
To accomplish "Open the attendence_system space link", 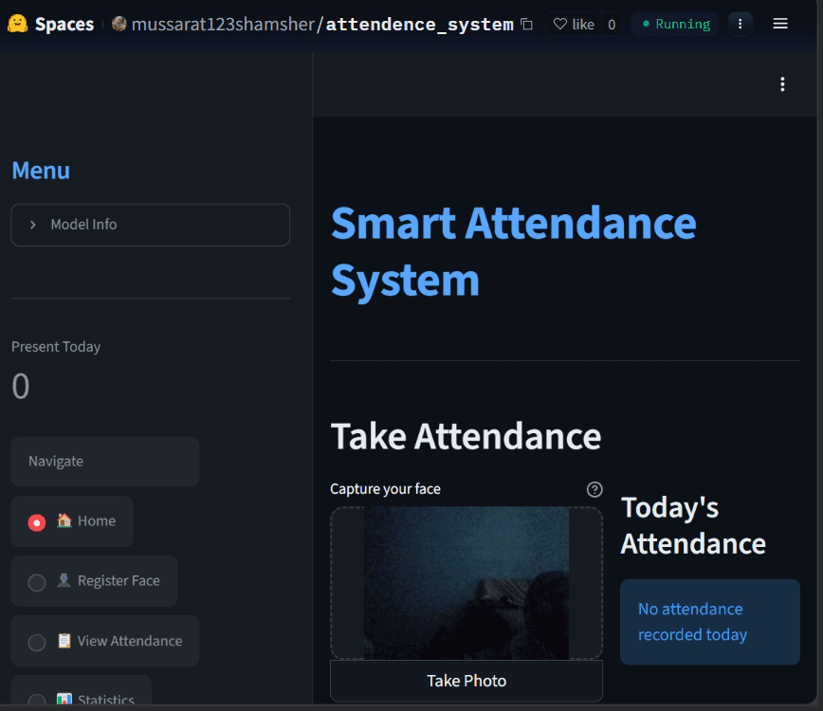I will [420, 24].
